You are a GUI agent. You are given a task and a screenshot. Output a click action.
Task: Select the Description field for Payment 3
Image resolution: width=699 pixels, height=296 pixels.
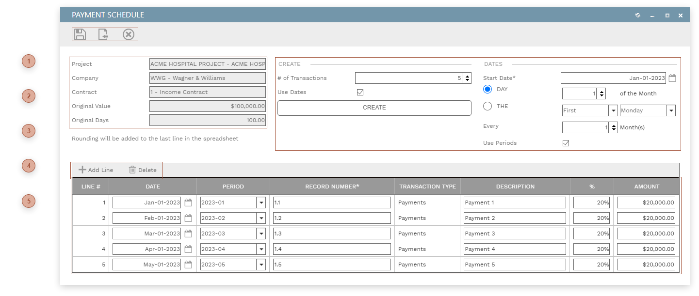click(514, 233)
